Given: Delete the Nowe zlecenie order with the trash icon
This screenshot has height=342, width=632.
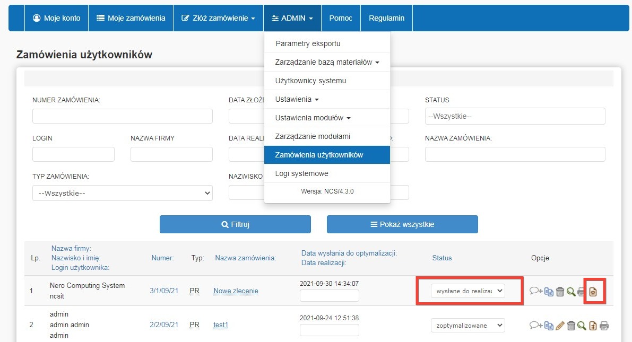Looking at the screenshot, I should 560,291.
